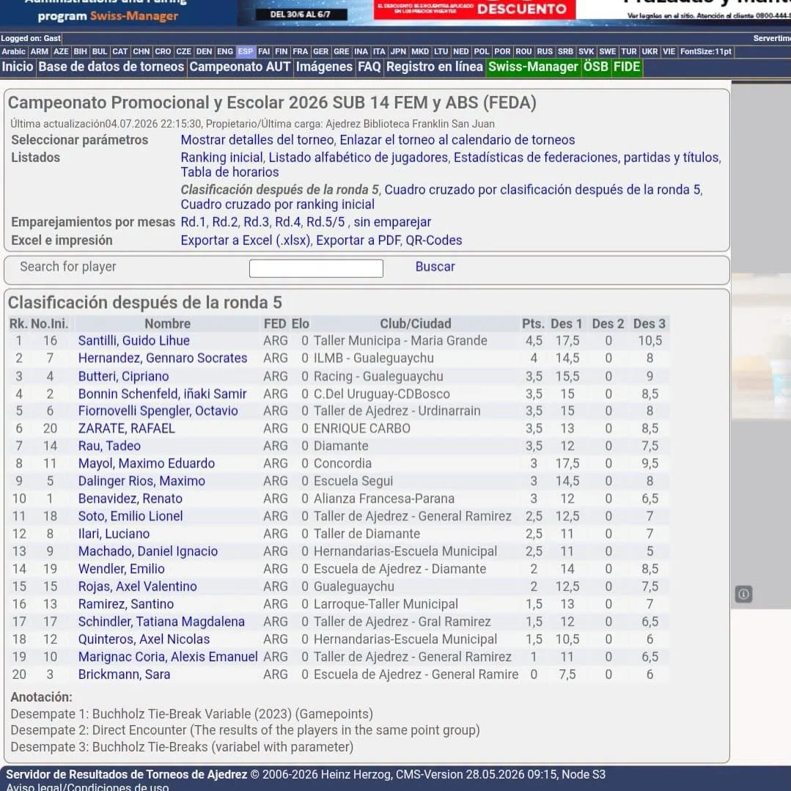Switch language to ENG

225,51
